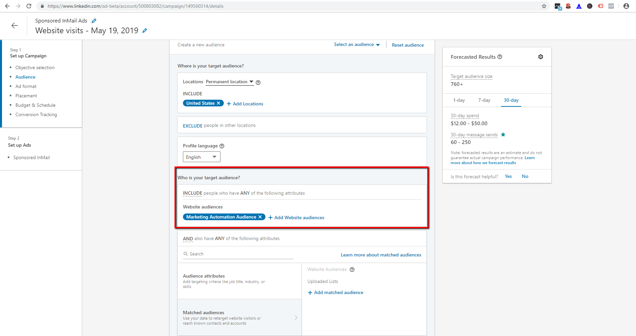Open Learn more about matched audiences
636x336 pixels.
tap(381, 255)
